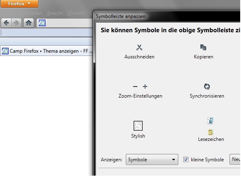
Task: Select the Synchronisieren icon
Action: point(207,87)
